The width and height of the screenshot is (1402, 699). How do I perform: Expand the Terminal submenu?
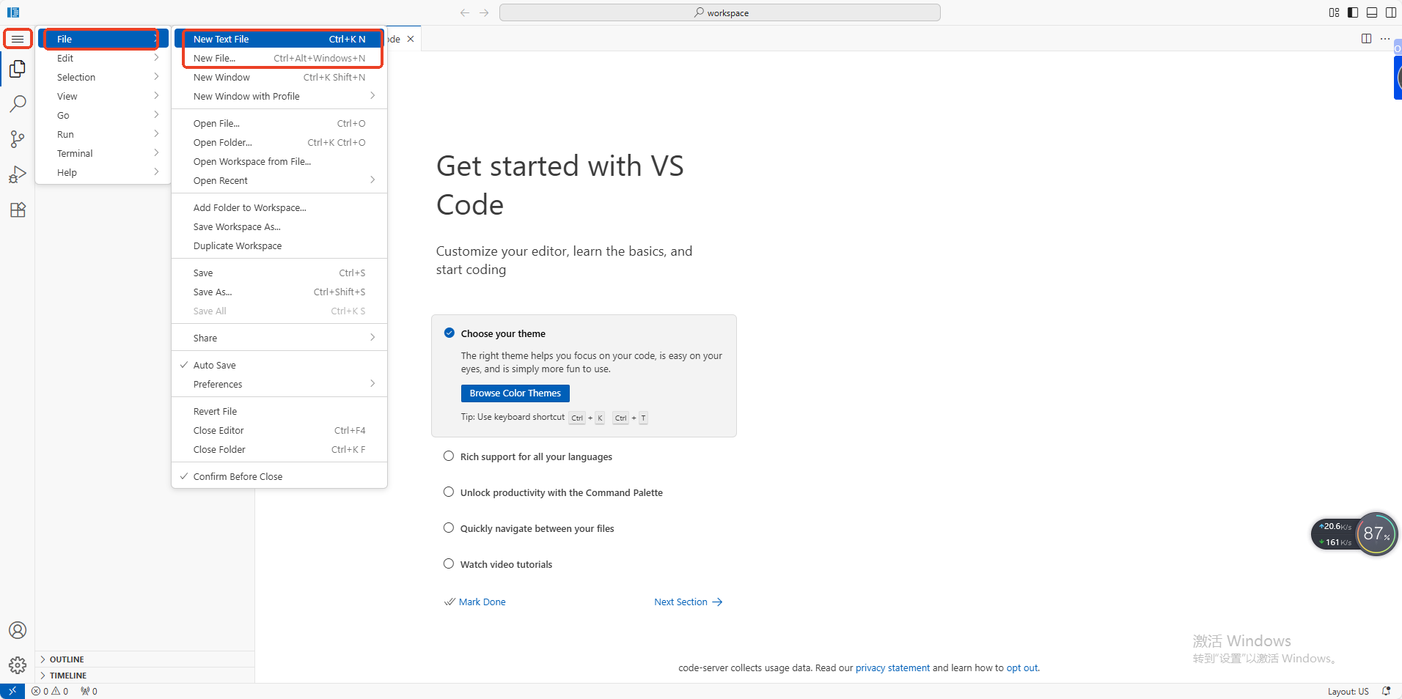(103, 153)
